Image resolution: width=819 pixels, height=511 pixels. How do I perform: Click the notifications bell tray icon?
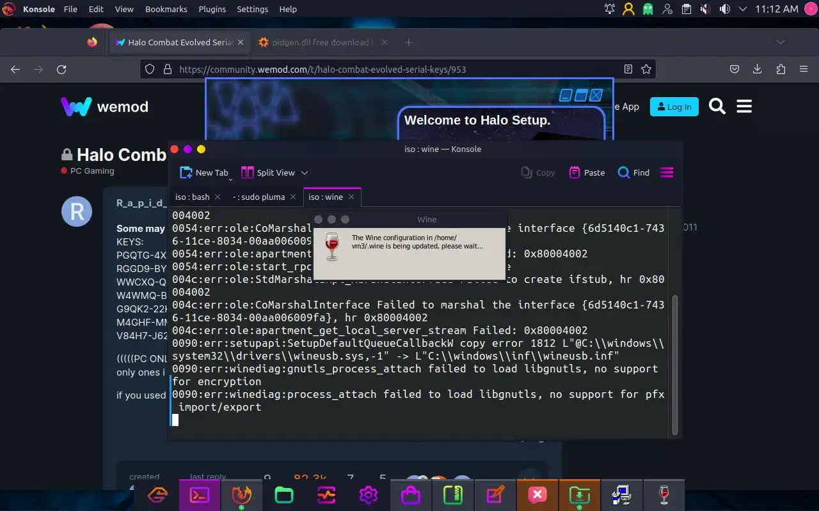pyautogui.click(x=610, y=9)
